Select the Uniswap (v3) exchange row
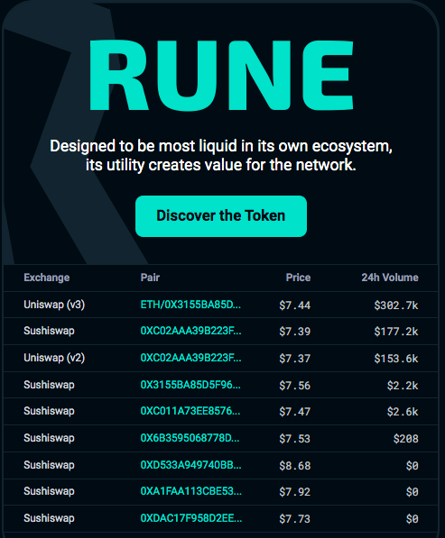Screen dimensions: 445x538 [221, 305]
